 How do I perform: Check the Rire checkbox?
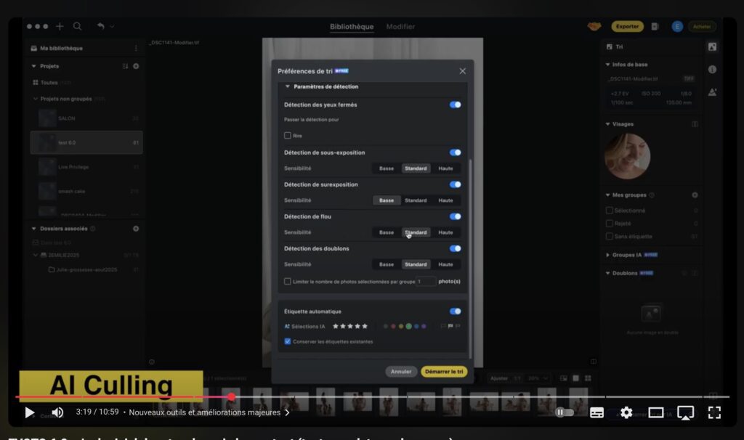coord(288,136)
